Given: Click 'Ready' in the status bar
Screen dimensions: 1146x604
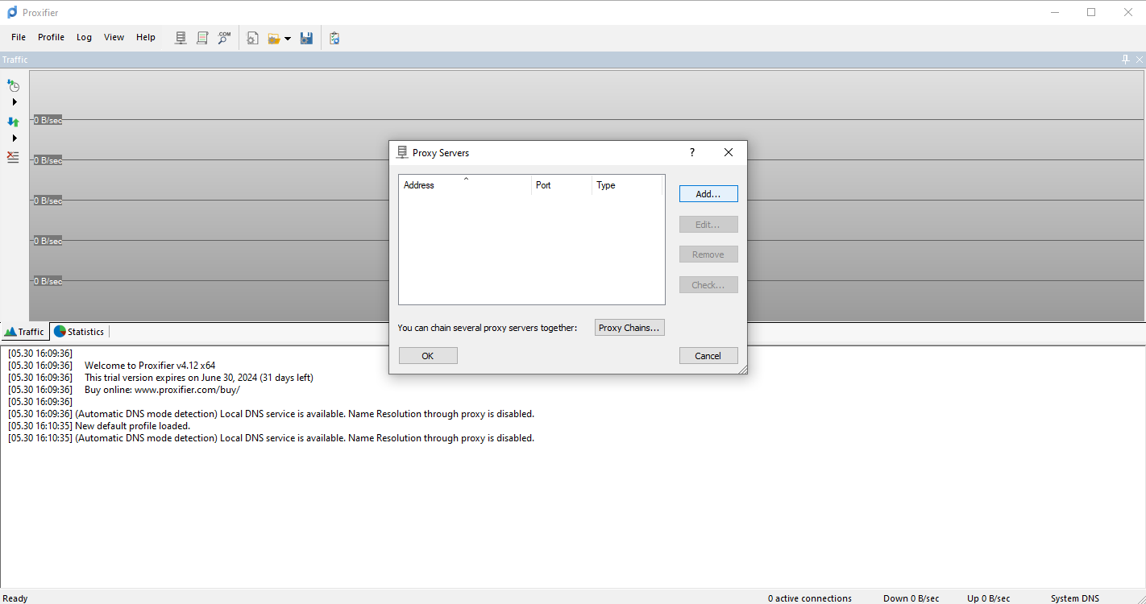Looking at the screenshot, I should click(x=15, y=598).
